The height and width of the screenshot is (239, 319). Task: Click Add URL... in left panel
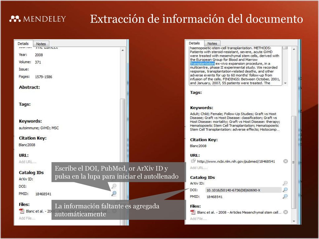[27, 162]
